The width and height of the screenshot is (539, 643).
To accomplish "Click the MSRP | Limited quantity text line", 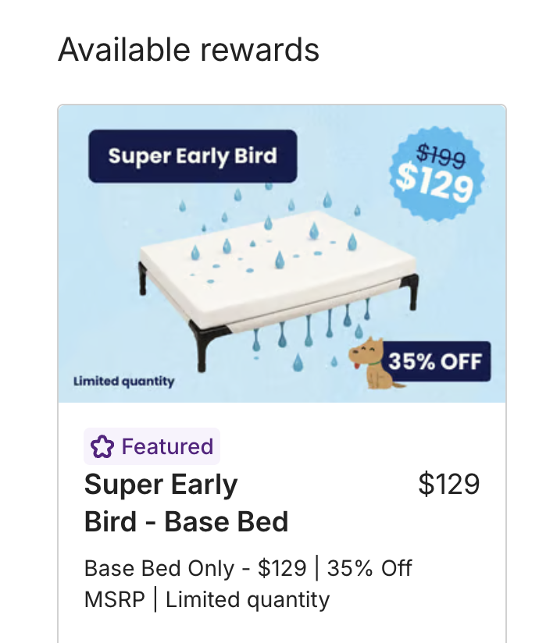I will [x=207, y=600].
